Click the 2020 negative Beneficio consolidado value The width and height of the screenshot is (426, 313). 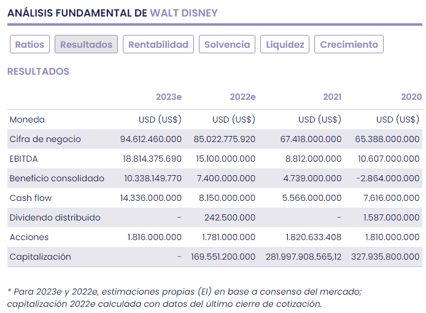click(x=389, y=178)
